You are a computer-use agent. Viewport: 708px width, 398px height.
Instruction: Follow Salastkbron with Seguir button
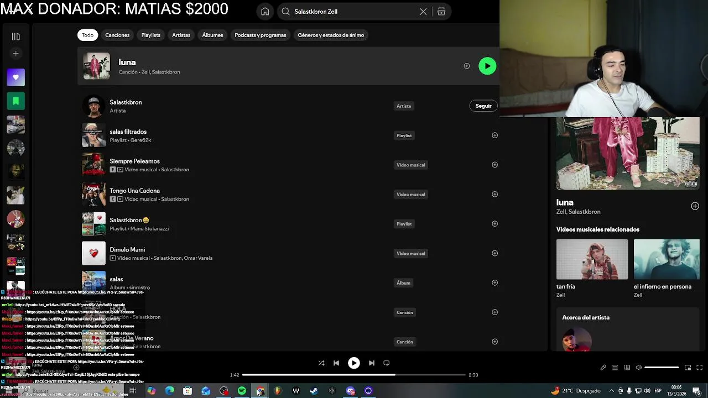(483, 106)
